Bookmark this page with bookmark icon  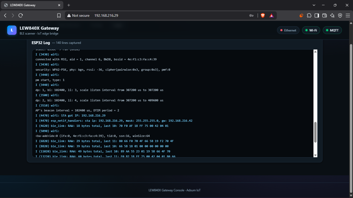[x=59, y=15]
